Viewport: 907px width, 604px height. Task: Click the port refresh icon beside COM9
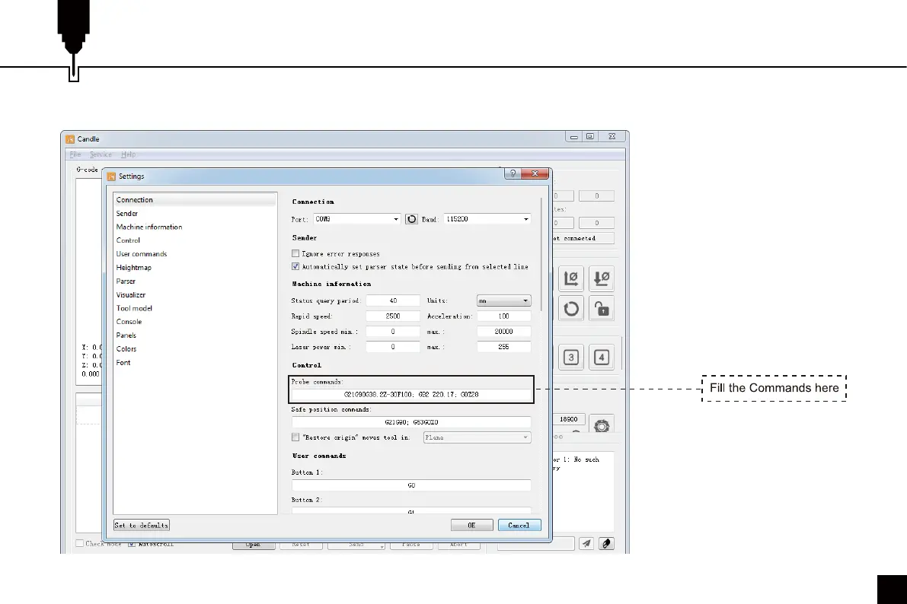[411, 219]
